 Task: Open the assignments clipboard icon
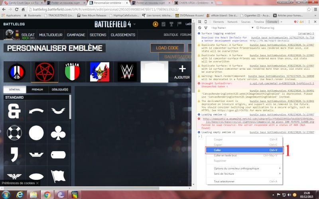[x=163, y=24]
